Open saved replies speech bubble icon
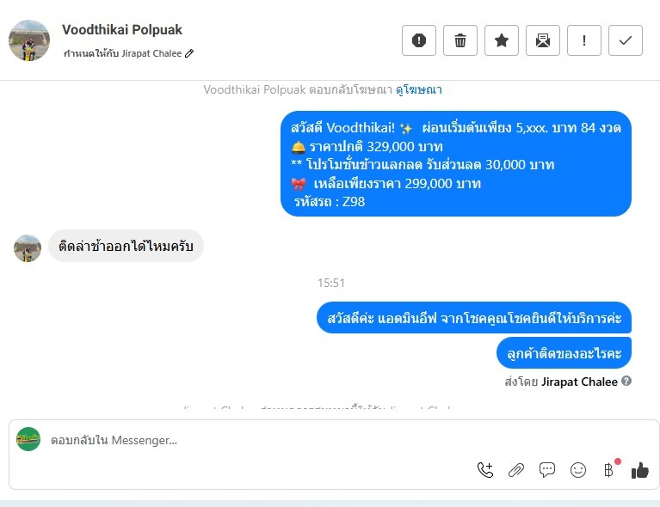 click(x=546, y=469)
